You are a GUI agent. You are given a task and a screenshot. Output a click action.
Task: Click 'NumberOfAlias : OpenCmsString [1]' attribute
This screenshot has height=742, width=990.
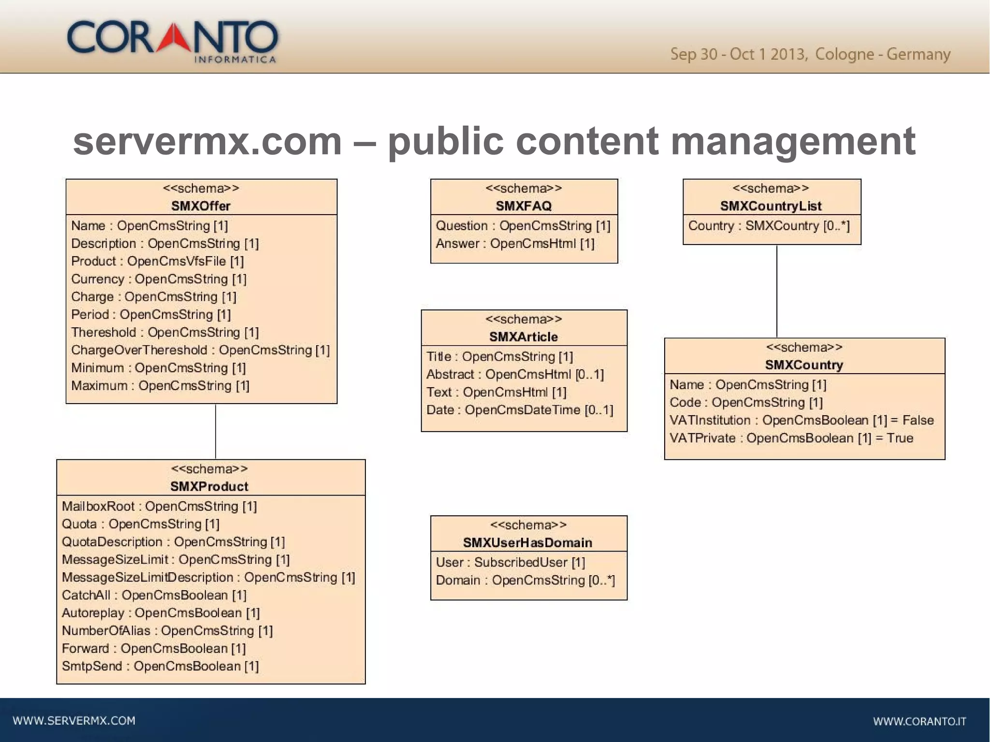(x=168, y=631)
